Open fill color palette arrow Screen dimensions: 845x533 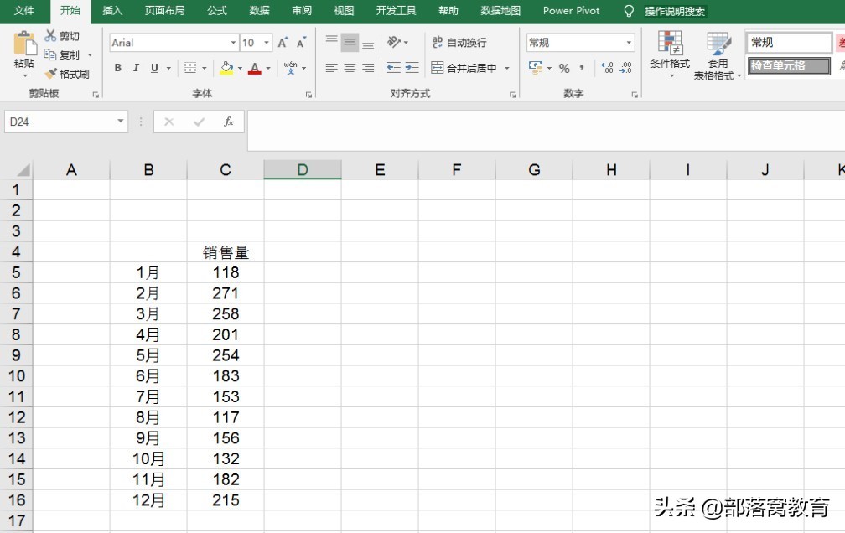click(240, 68)
